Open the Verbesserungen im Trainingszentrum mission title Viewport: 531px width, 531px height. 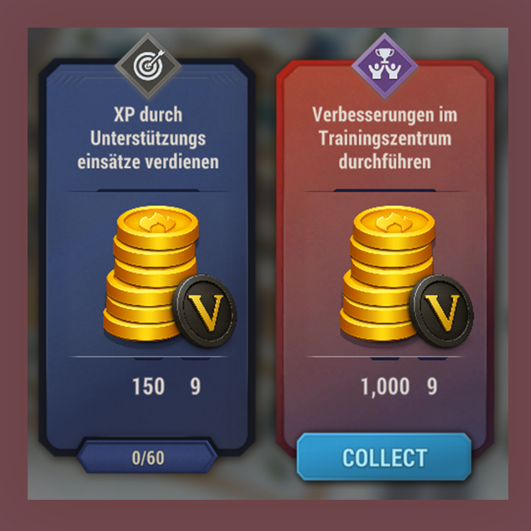pos(384,138)
